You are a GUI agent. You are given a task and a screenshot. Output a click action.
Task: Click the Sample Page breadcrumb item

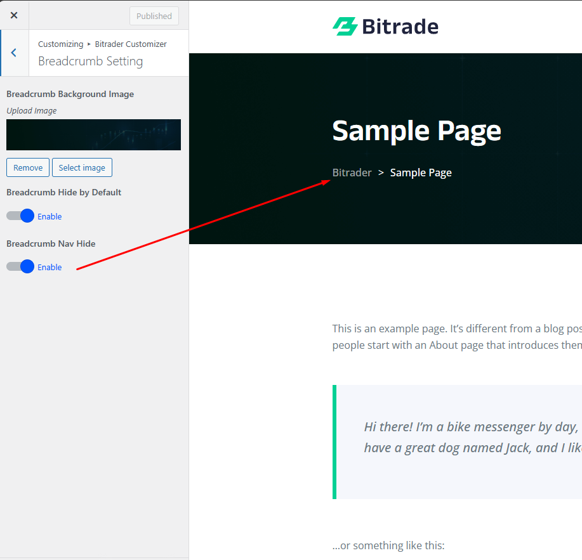[x=421, y=173]
